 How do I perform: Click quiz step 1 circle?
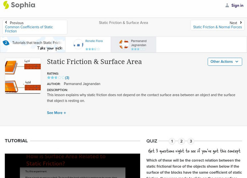point(172,141)
